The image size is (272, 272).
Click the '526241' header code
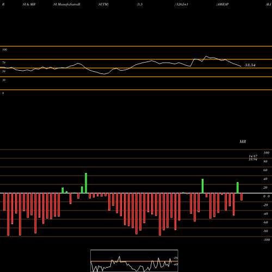182,4
